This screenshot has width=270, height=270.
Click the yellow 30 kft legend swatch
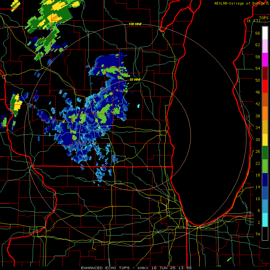(265, 140)
